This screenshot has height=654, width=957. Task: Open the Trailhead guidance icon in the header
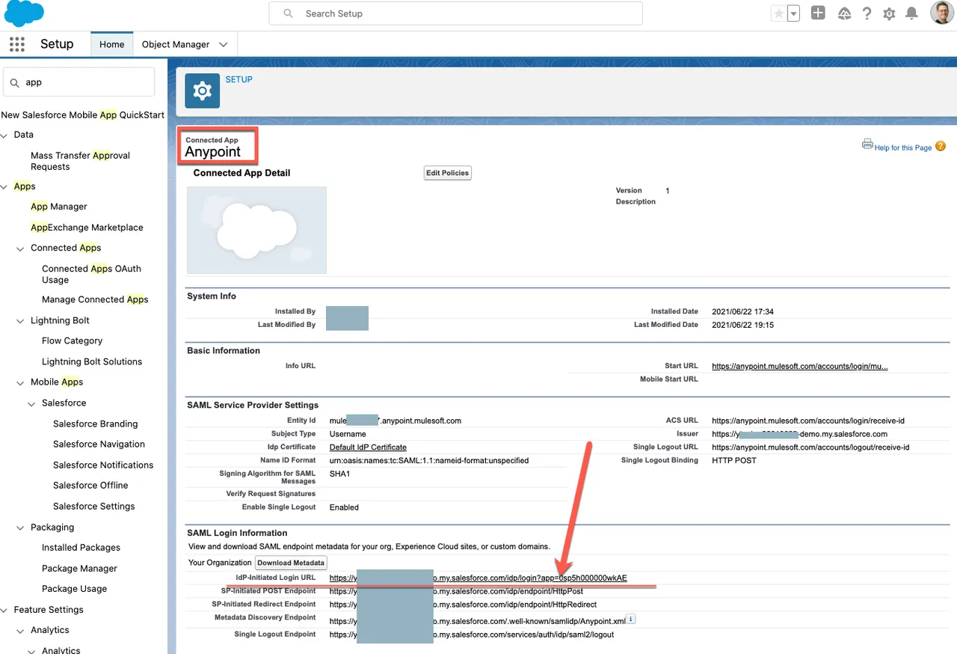point(844,13)
